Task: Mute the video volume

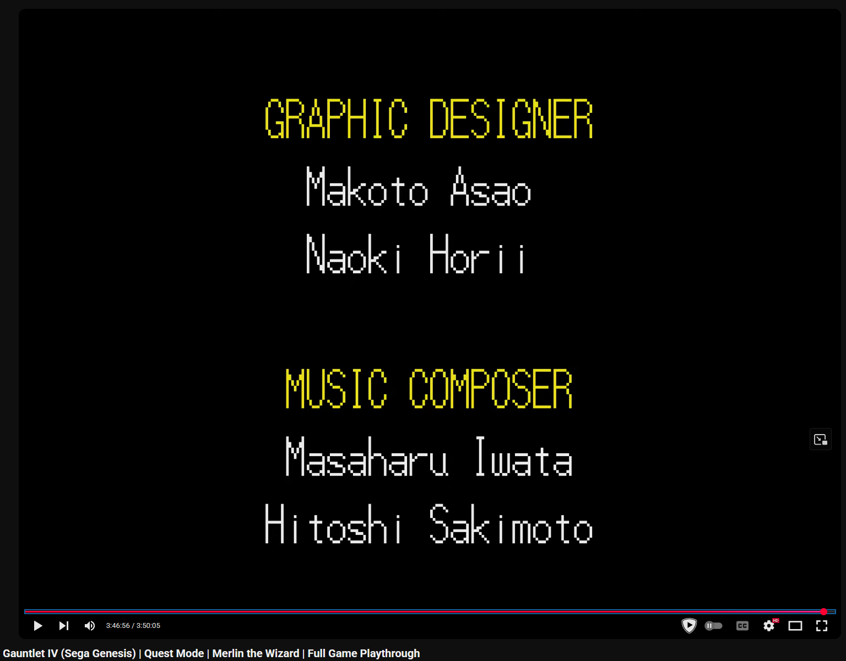Action: click(x=90, y=626)
